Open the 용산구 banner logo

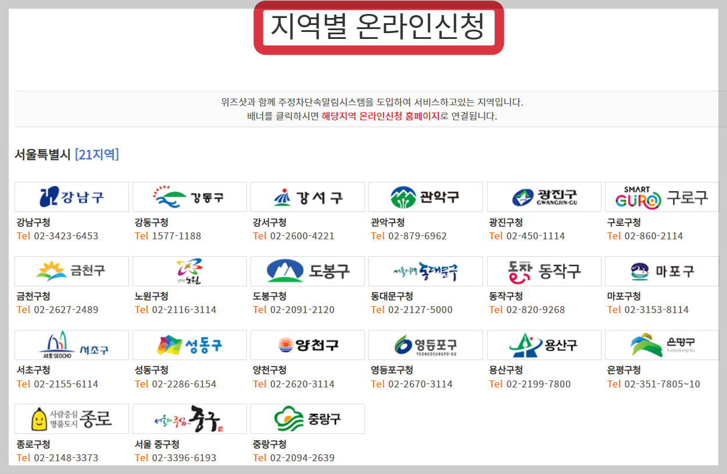coord(544,345)
